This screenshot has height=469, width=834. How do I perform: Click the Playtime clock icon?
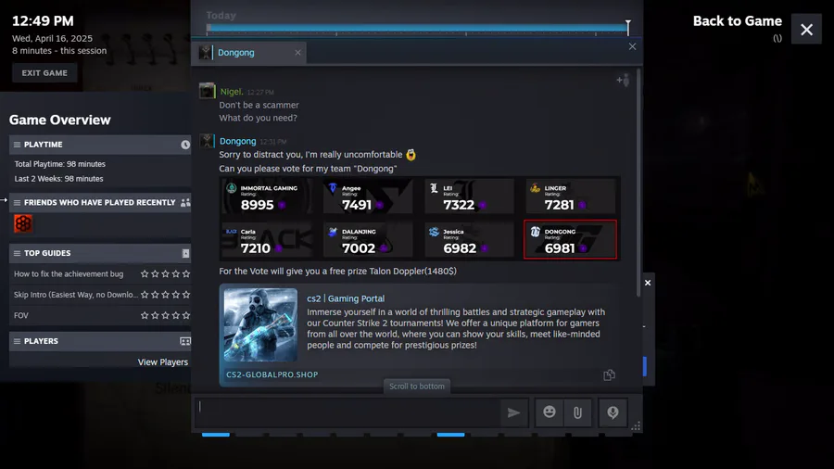pos(185,145)
